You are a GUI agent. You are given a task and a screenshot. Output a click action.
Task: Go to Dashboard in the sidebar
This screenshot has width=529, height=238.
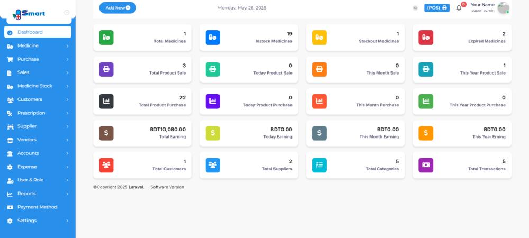click(x=38, y=32)
